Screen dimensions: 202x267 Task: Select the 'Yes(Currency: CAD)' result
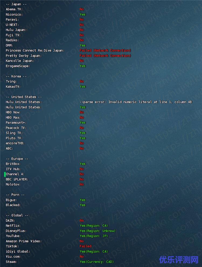coord(97,262)
